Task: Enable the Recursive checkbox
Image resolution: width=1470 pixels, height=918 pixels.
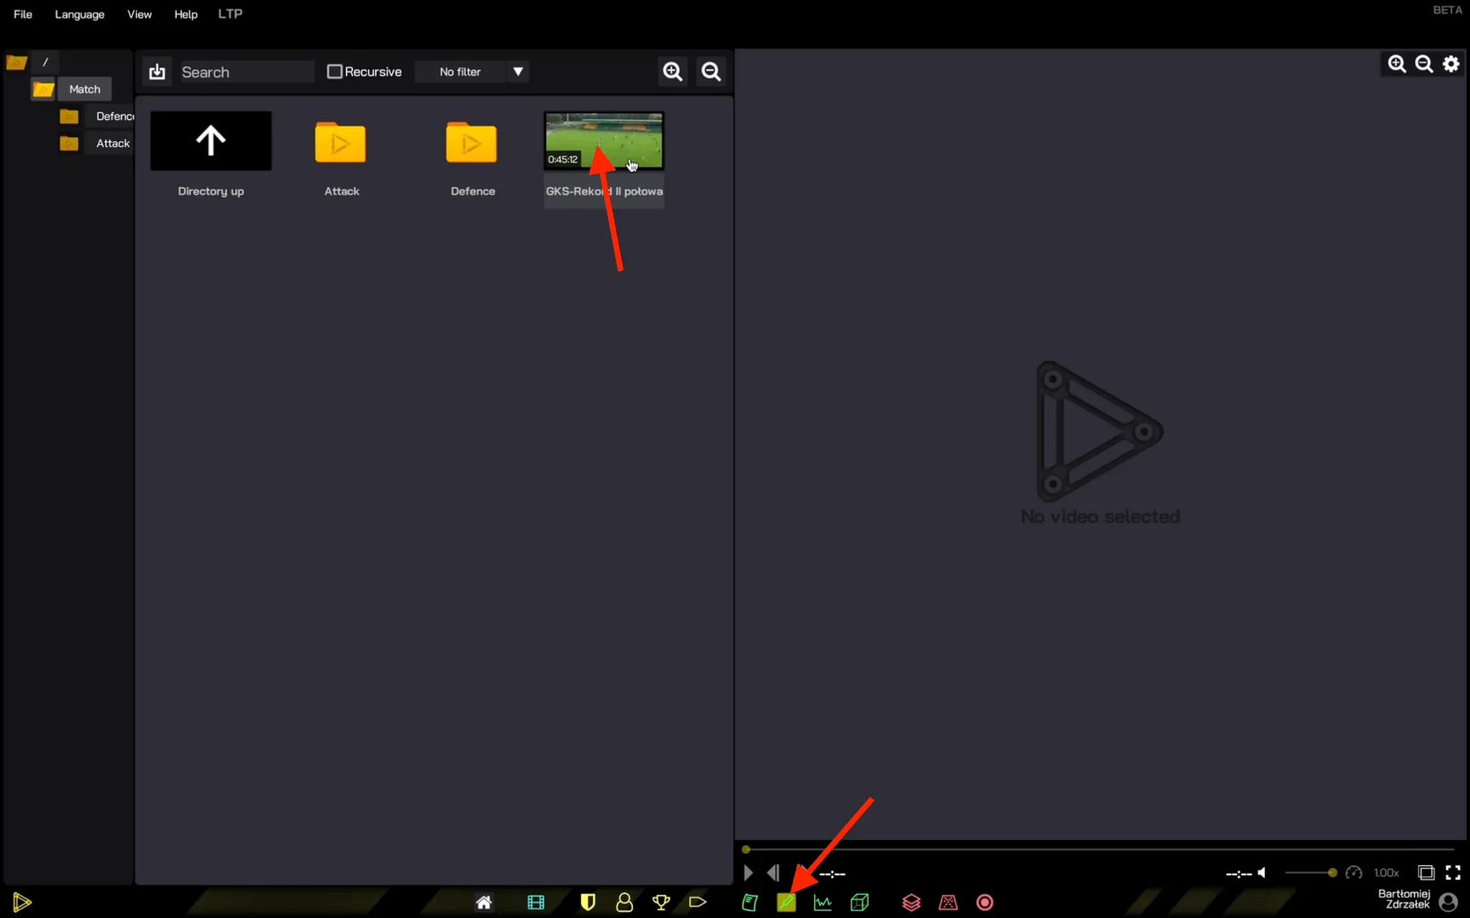Action: coord(335,71)
